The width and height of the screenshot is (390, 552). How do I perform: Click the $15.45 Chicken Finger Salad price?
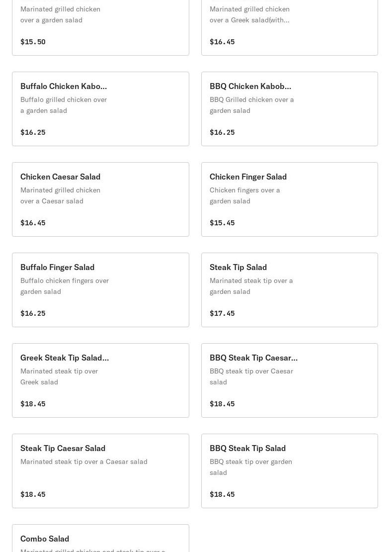[222, 223]
